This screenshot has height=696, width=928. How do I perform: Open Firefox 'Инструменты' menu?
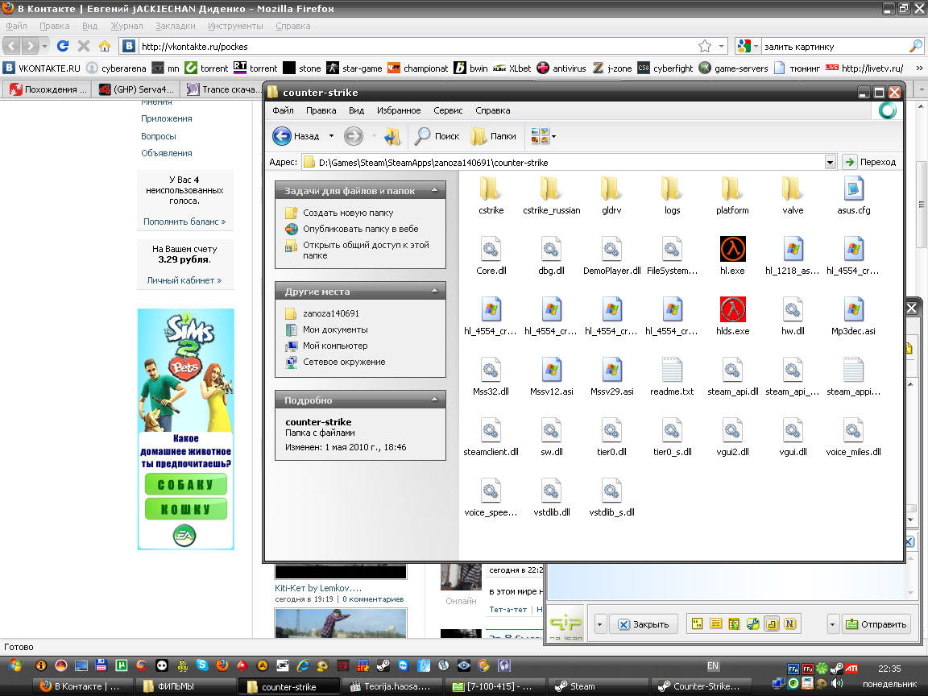click(235, 26)
